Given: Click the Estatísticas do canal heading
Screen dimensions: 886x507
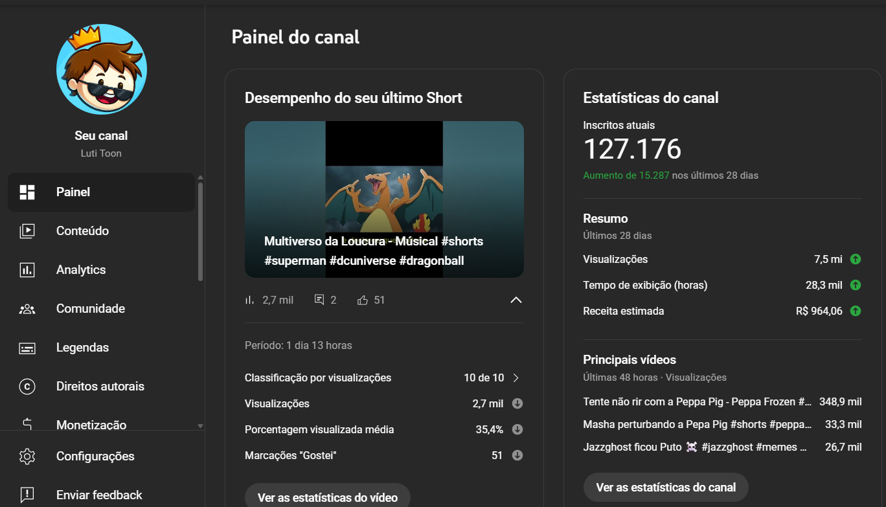Looking at the screenshot, I should [x=651, y=98].
